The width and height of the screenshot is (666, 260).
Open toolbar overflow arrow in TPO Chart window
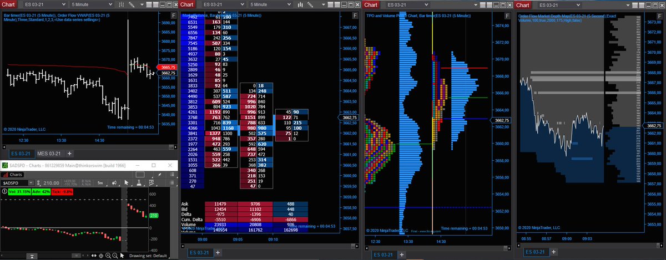pyautogui.click(x=475, y=5)
